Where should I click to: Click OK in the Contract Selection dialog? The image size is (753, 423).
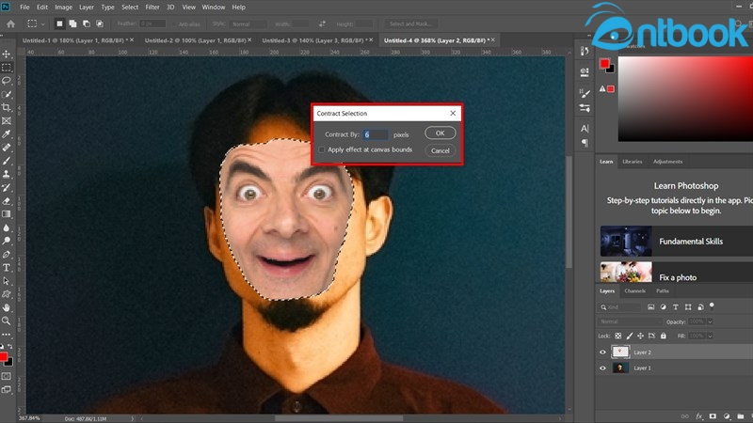click(x=440, y=133)
